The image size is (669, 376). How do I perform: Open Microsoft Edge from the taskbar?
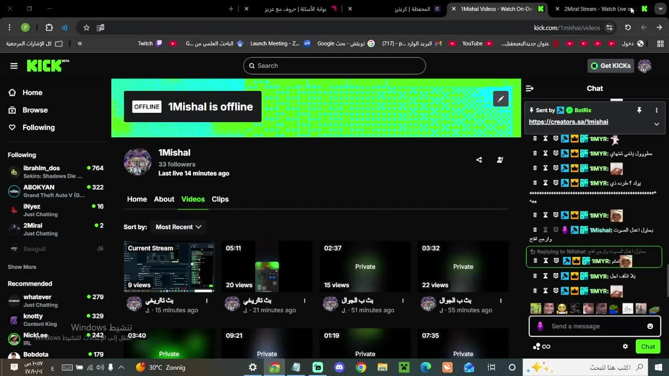(425, 368)
